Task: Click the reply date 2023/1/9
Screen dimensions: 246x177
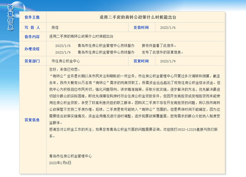Action: [168, 61]
